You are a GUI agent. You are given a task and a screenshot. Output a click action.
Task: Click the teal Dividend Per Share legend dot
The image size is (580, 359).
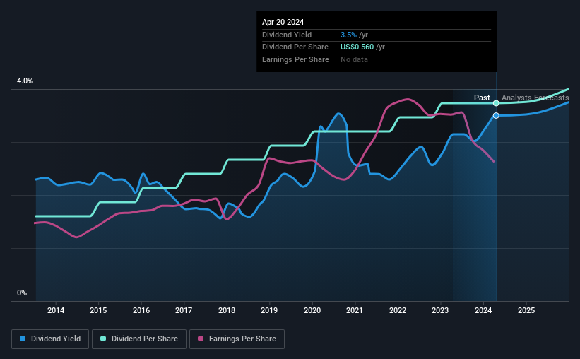103,339
